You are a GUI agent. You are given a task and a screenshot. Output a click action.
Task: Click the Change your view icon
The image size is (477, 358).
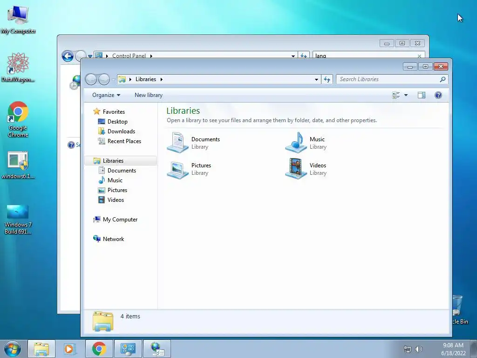(396, 95)
